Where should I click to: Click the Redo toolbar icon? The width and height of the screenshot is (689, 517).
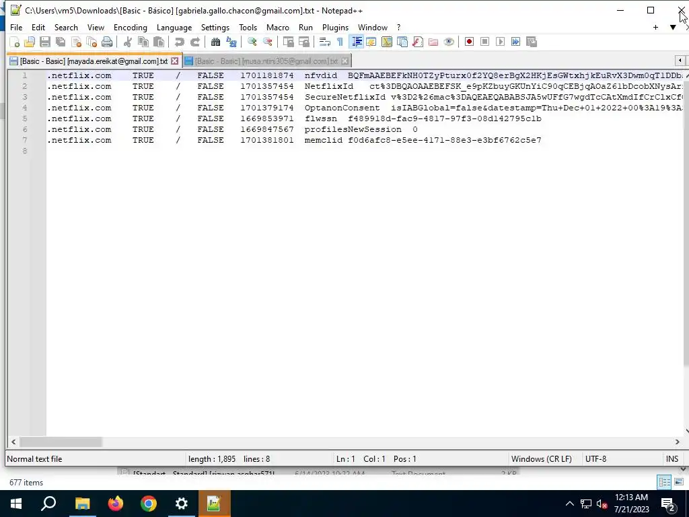(x=194, y=42)
